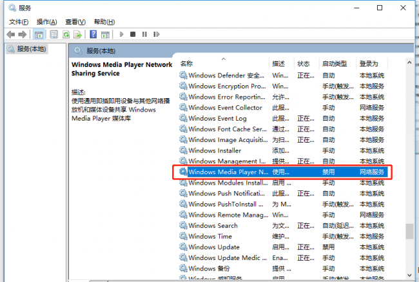Select the Windows PushToInstall service
This screenshot has width=419, height=282.
283,204
